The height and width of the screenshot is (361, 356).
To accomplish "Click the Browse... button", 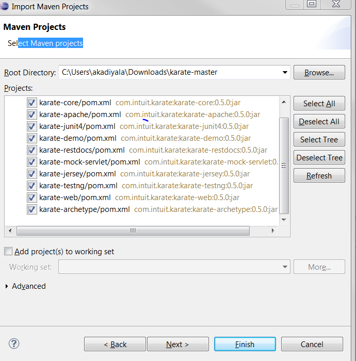I will [319, 73].
